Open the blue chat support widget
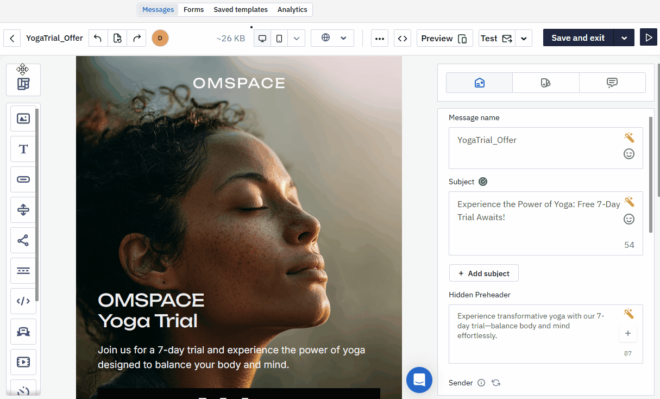The image size is (660, 399). 419,380
